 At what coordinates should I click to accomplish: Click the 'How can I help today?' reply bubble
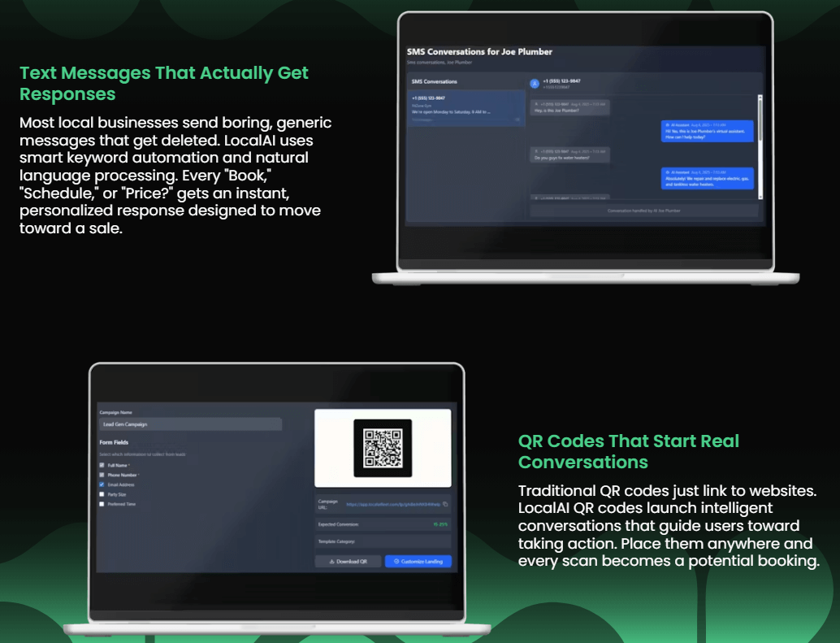tap(707, 131)
